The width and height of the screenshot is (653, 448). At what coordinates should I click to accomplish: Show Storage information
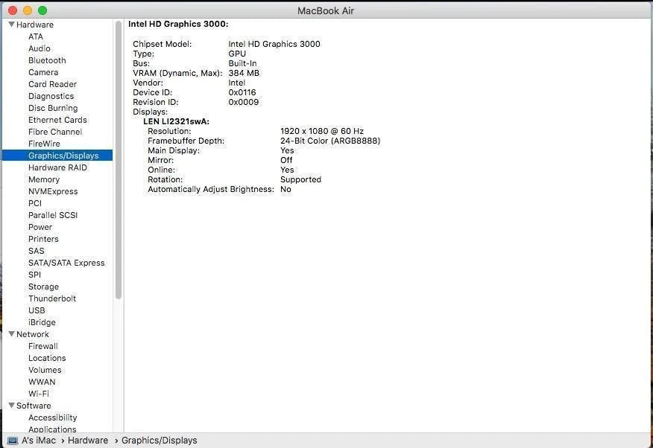pos(43,287)
